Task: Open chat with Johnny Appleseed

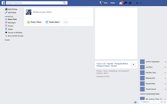Action: [x=152, y=62]
